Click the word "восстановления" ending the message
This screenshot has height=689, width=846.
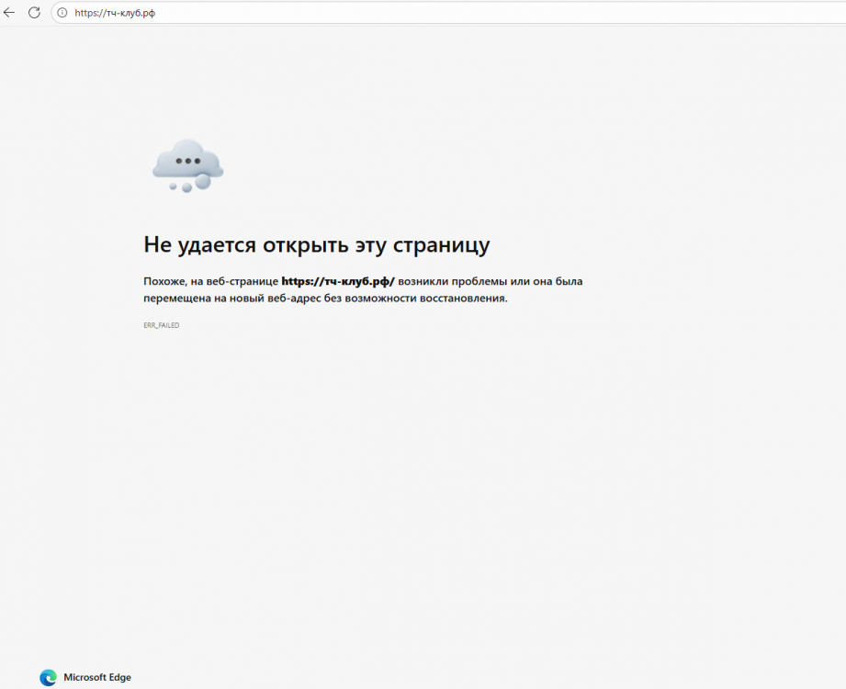(462, 299)
